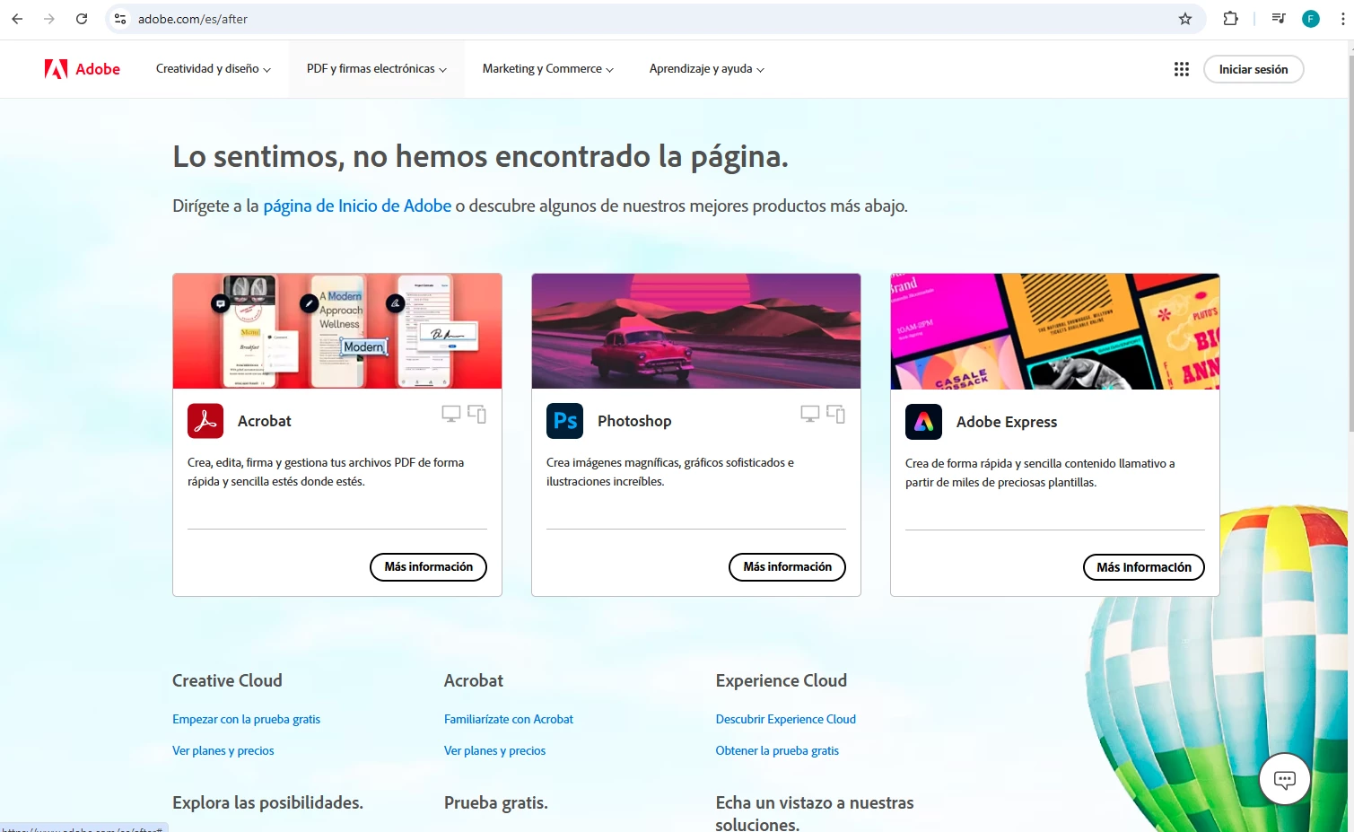
Task: Open the Chrome three-dot menu
Action: [x=1343, y=19]
